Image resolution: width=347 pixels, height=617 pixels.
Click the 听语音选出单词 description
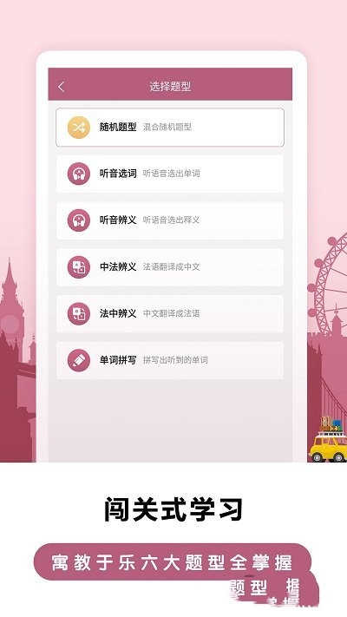tap(172, 174)
